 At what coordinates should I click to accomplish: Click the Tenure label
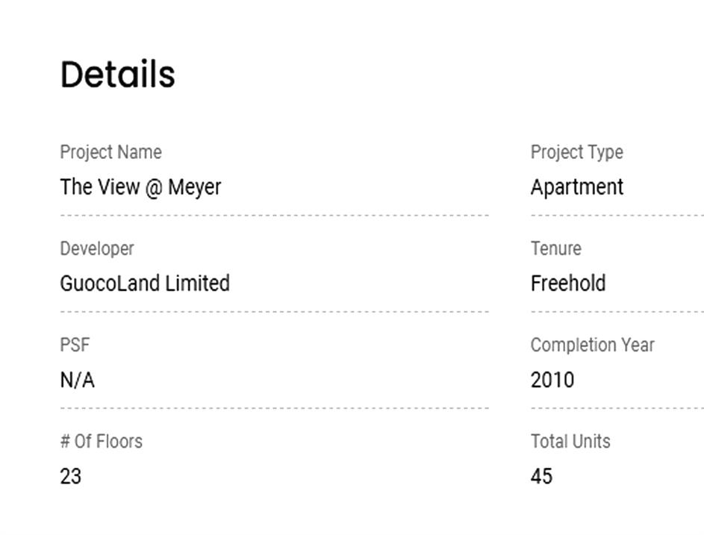click(555, 248)
